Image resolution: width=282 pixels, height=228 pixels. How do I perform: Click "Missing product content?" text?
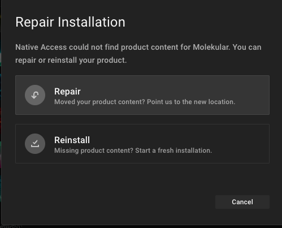click(x=94, y=150)
